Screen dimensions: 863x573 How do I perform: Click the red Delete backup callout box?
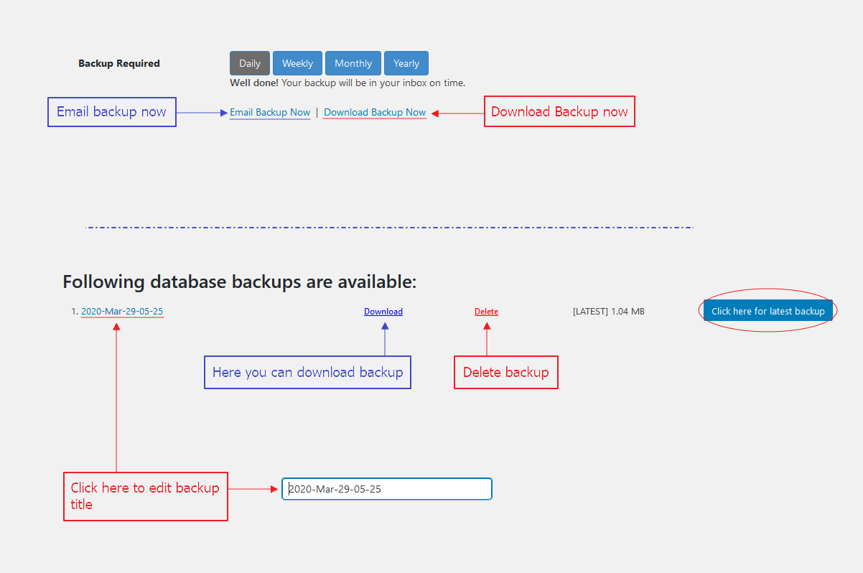(505, 373)
